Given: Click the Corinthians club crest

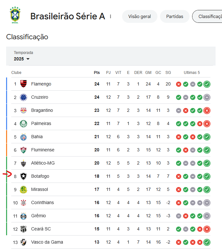Looking at the screenshot, I should click(x=23, y=203).
